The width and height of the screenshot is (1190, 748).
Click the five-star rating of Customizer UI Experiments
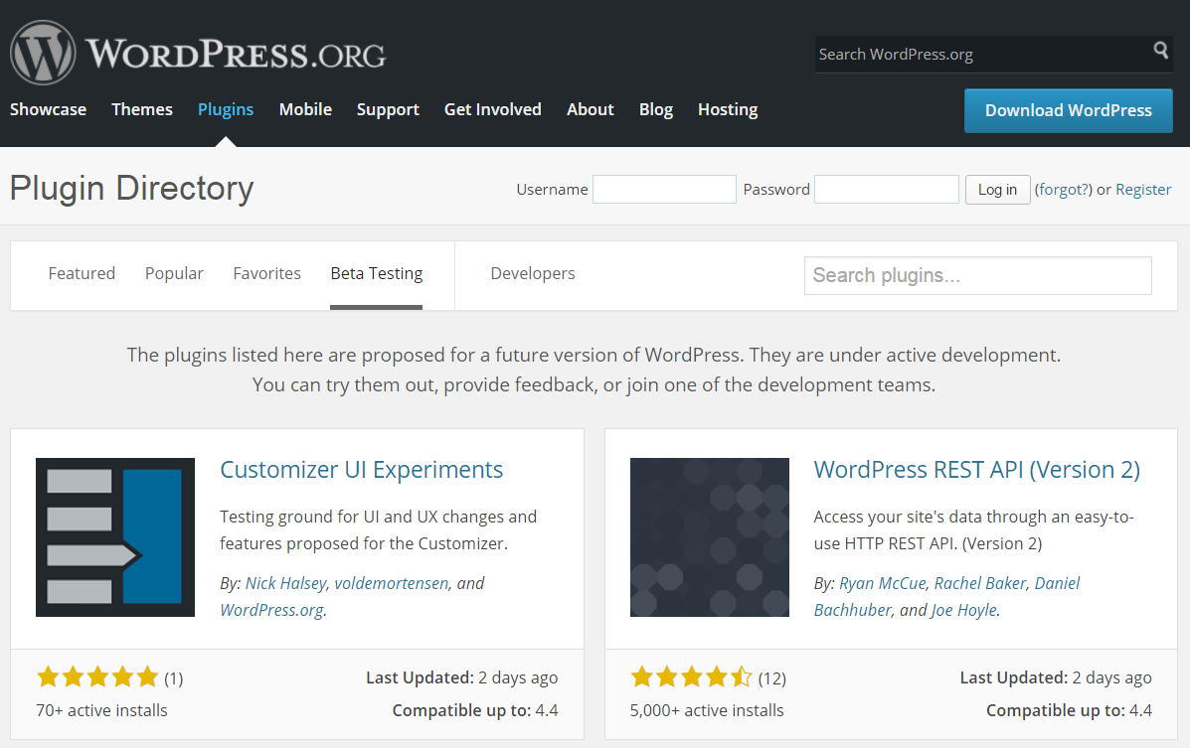[x=97, y=676]
